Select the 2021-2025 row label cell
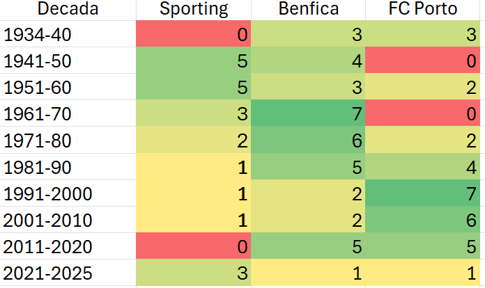The height and width of the screenshot is (288, 485). click(x=68, y=271)
